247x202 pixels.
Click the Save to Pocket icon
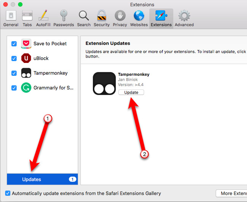[26, 44]
